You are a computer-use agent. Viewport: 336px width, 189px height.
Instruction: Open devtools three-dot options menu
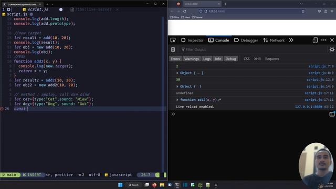(x=324, y=40)
